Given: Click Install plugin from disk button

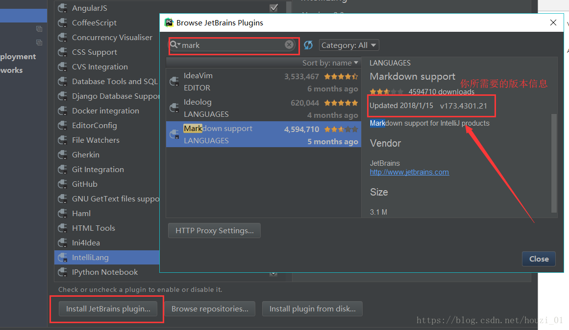Looking at the screenshot, I should 313,308.
